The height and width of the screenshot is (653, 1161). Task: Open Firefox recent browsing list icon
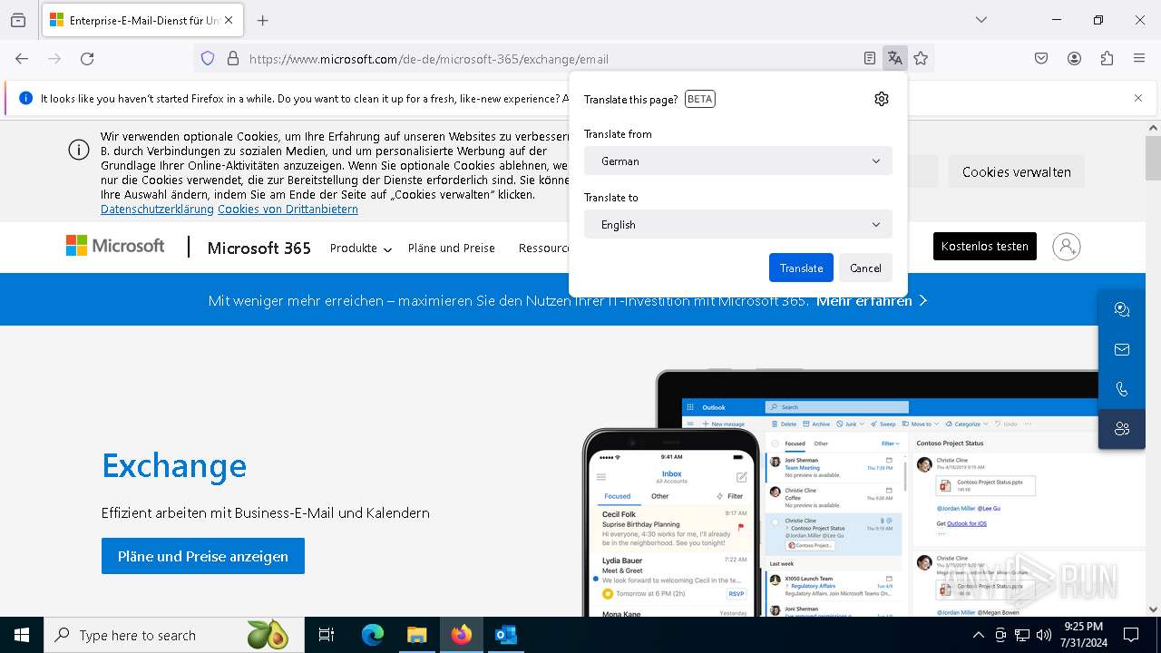(x=18, y=20)
